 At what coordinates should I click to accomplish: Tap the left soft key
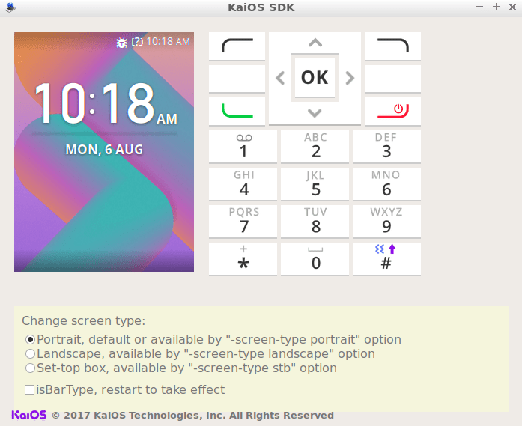tap(237, 46)
